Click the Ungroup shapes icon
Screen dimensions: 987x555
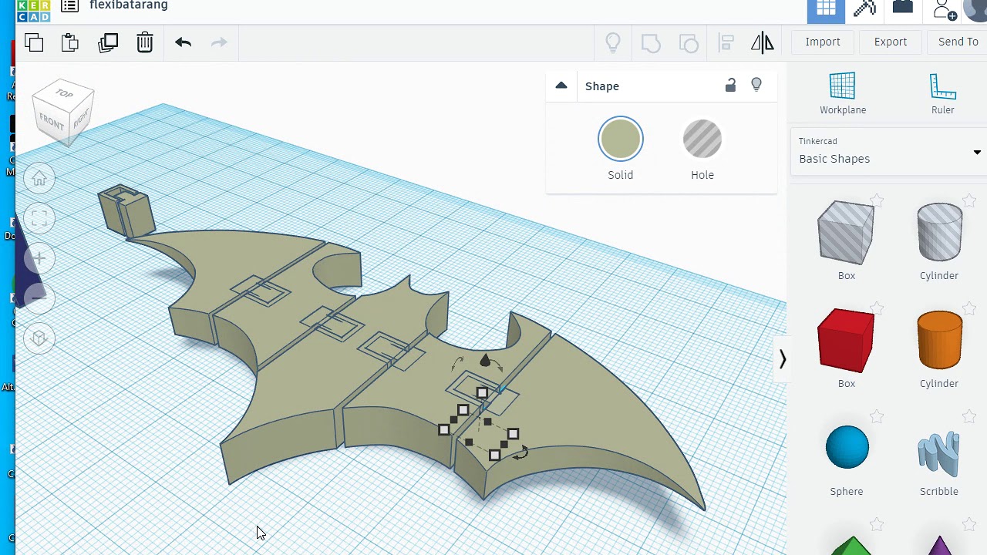[x=688, y=42]
